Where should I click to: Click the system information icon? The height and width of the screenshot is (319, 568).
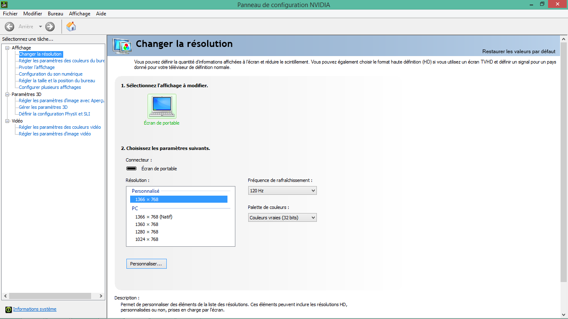click(8, 309)
